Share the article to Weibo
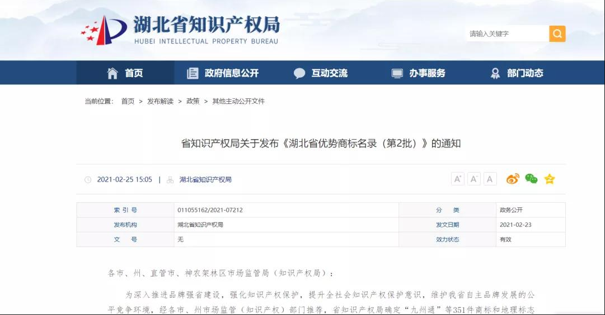The width and height of the screenshot is (605, 315). point(513,179)
